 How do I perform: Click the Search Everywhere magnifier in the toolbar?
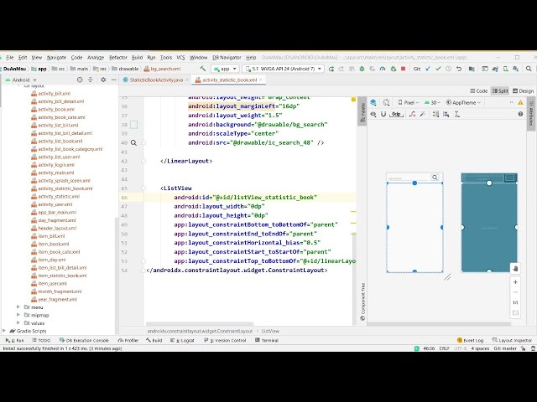529,69
